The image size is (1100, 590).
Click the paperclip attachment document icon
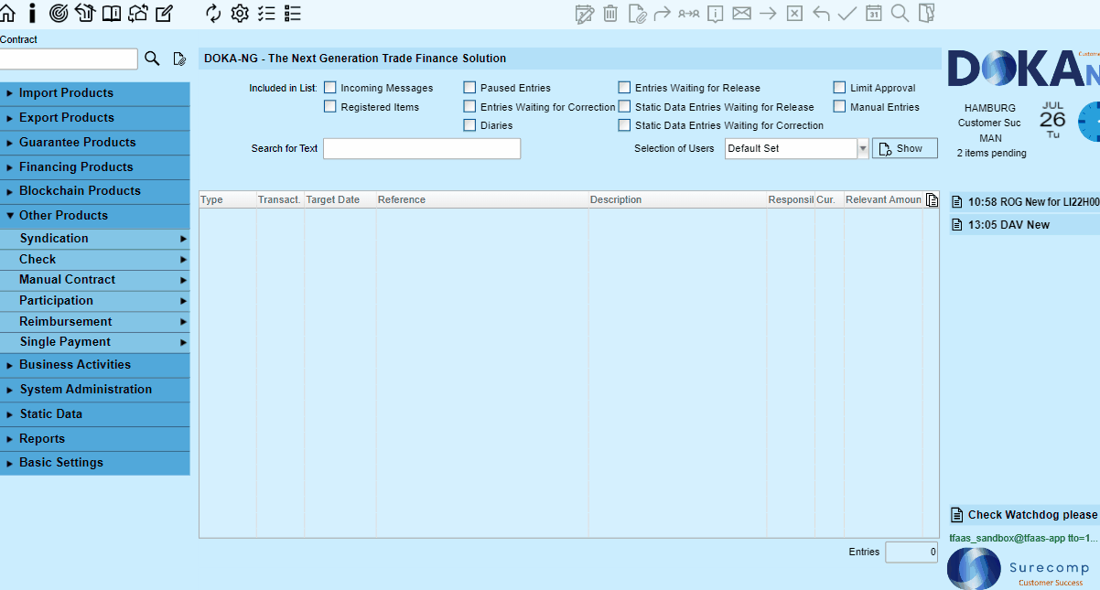(x=638, y=13)
